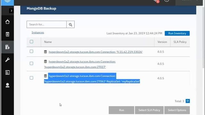Open the Home dashboard sidebar icon

point(7,22)
